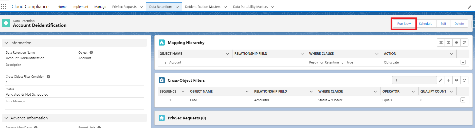
Task: Open the Manage tab
Action: (100, 7)
